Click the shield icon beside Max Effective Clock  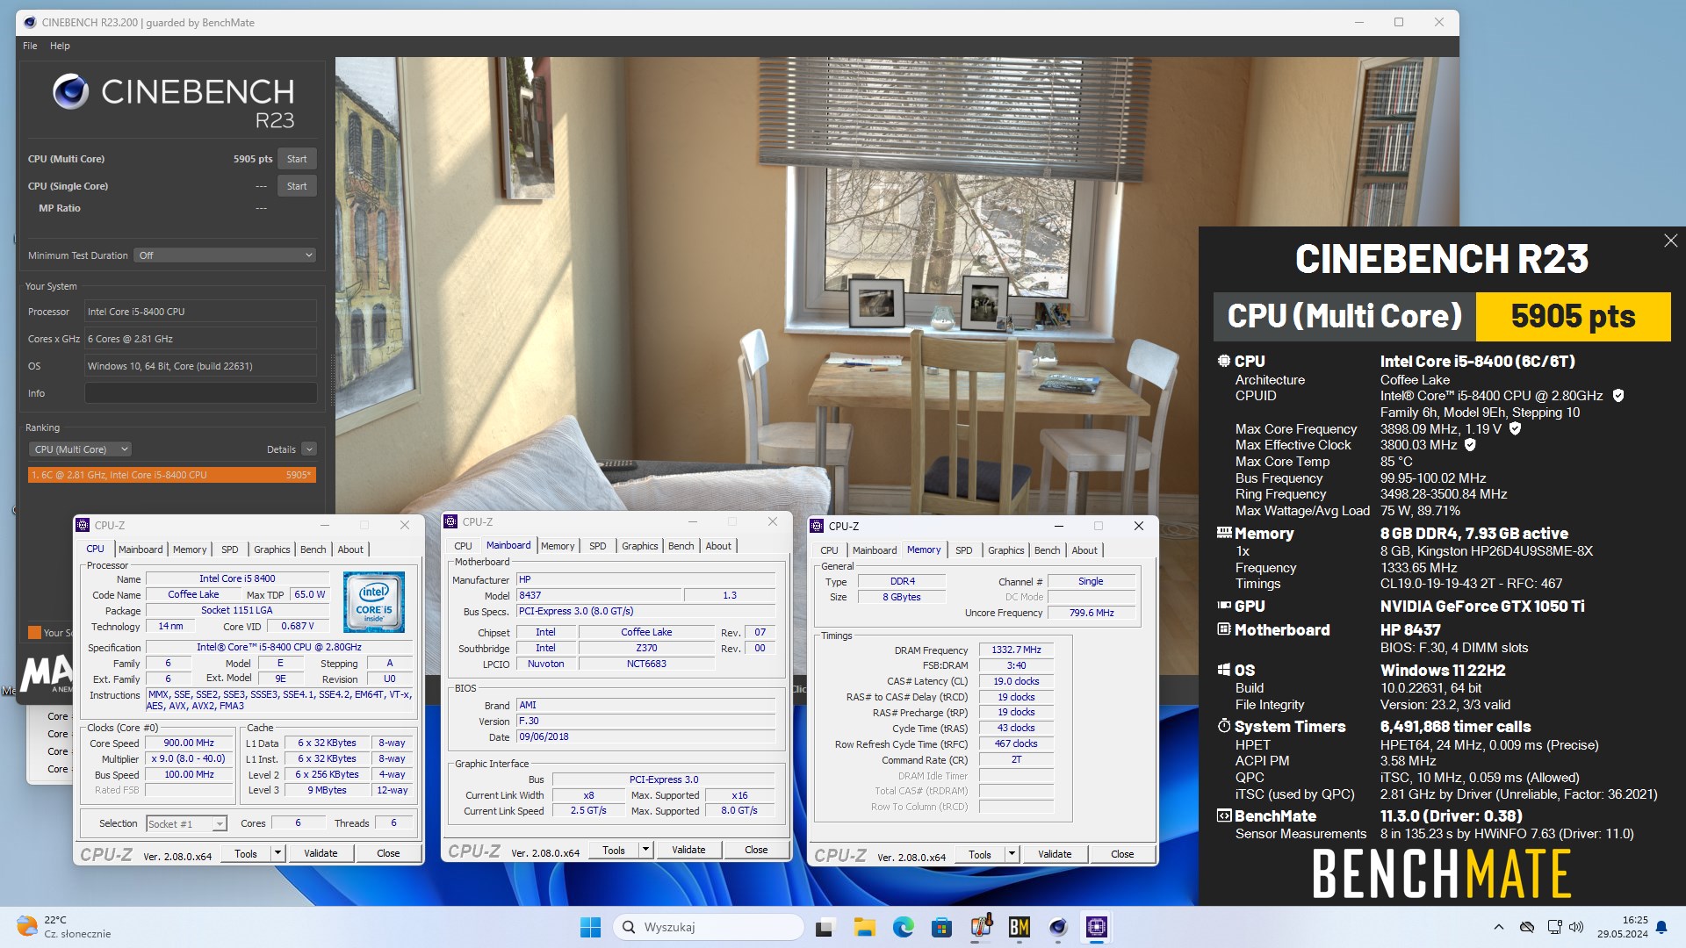(1470, 445)
